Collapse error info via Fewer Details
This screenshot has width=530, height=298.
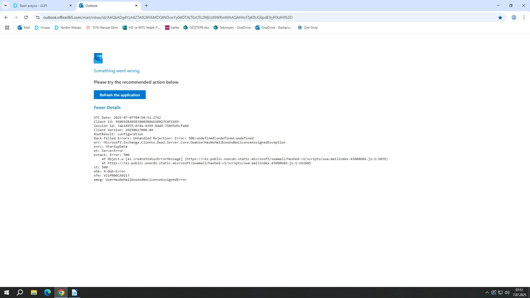(107, 107)
